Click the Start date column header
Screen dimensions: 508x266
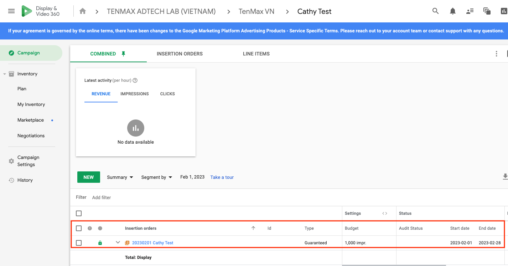(460, 228)
